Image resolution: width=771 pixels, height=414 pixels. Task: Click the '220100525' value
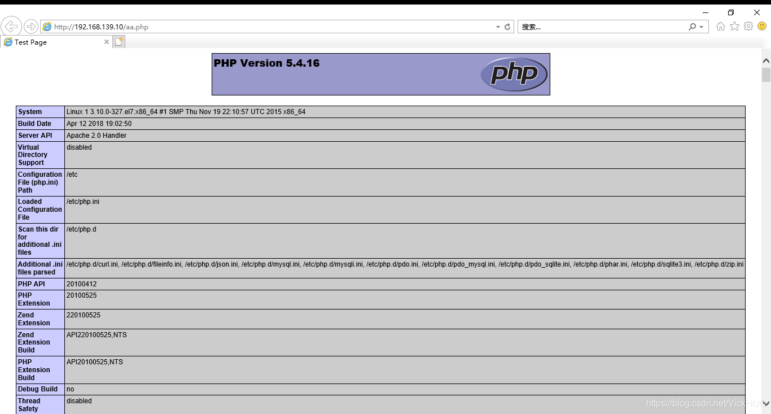coord(84,315)
